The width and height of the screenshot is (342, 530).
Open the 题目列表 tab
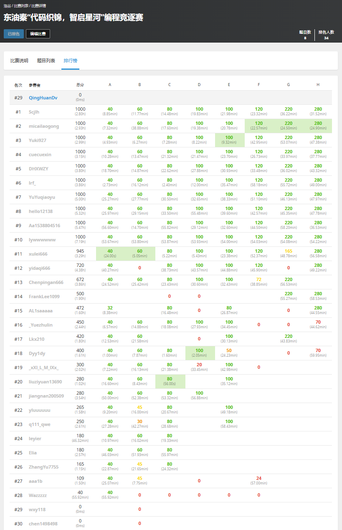point(46,61)
